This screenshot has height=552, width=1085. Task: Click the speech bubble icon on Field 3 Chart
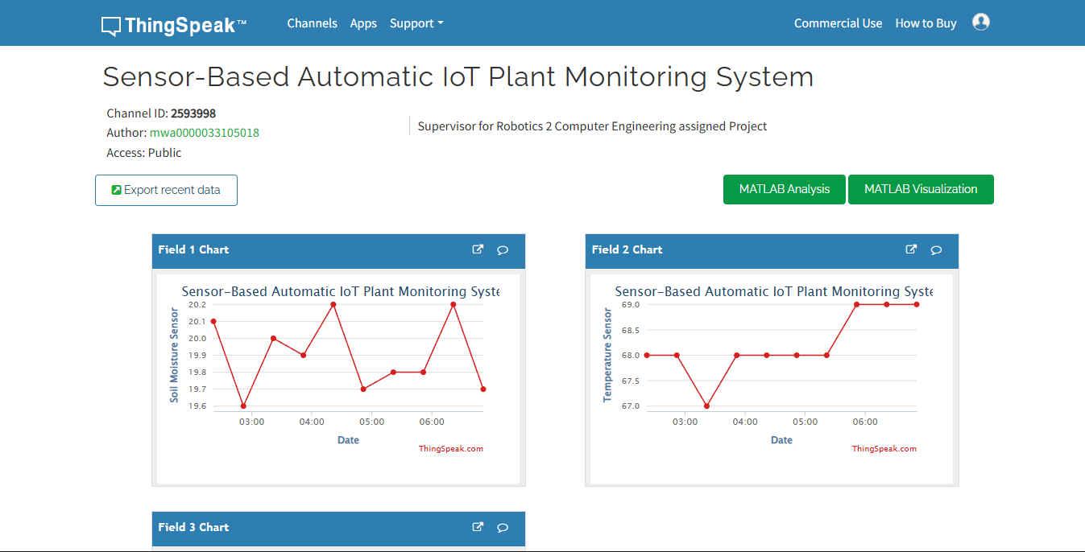point(503,527)
